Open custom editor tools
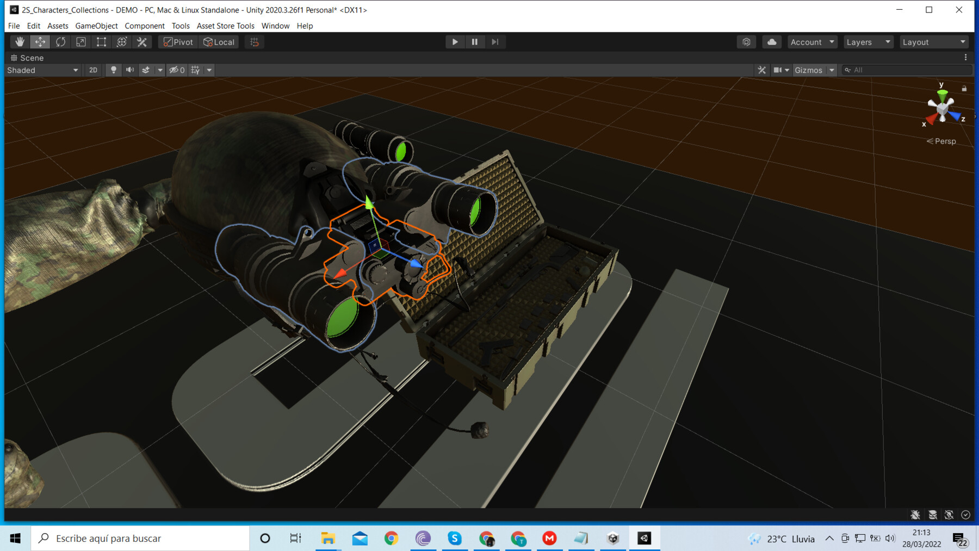Image resolution: width=979 pixels, height=551 pixels. tap(142, 42)
